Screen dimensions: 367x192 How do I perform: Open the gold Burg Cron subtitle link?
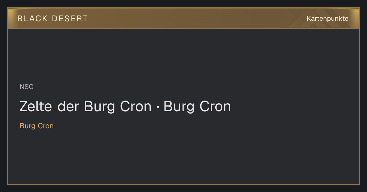point(37,126)
